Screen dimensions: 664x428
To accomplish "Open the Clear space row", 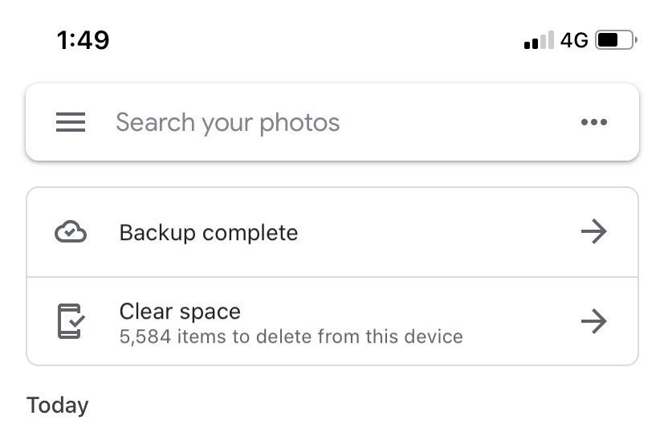I will click(332, 321).
